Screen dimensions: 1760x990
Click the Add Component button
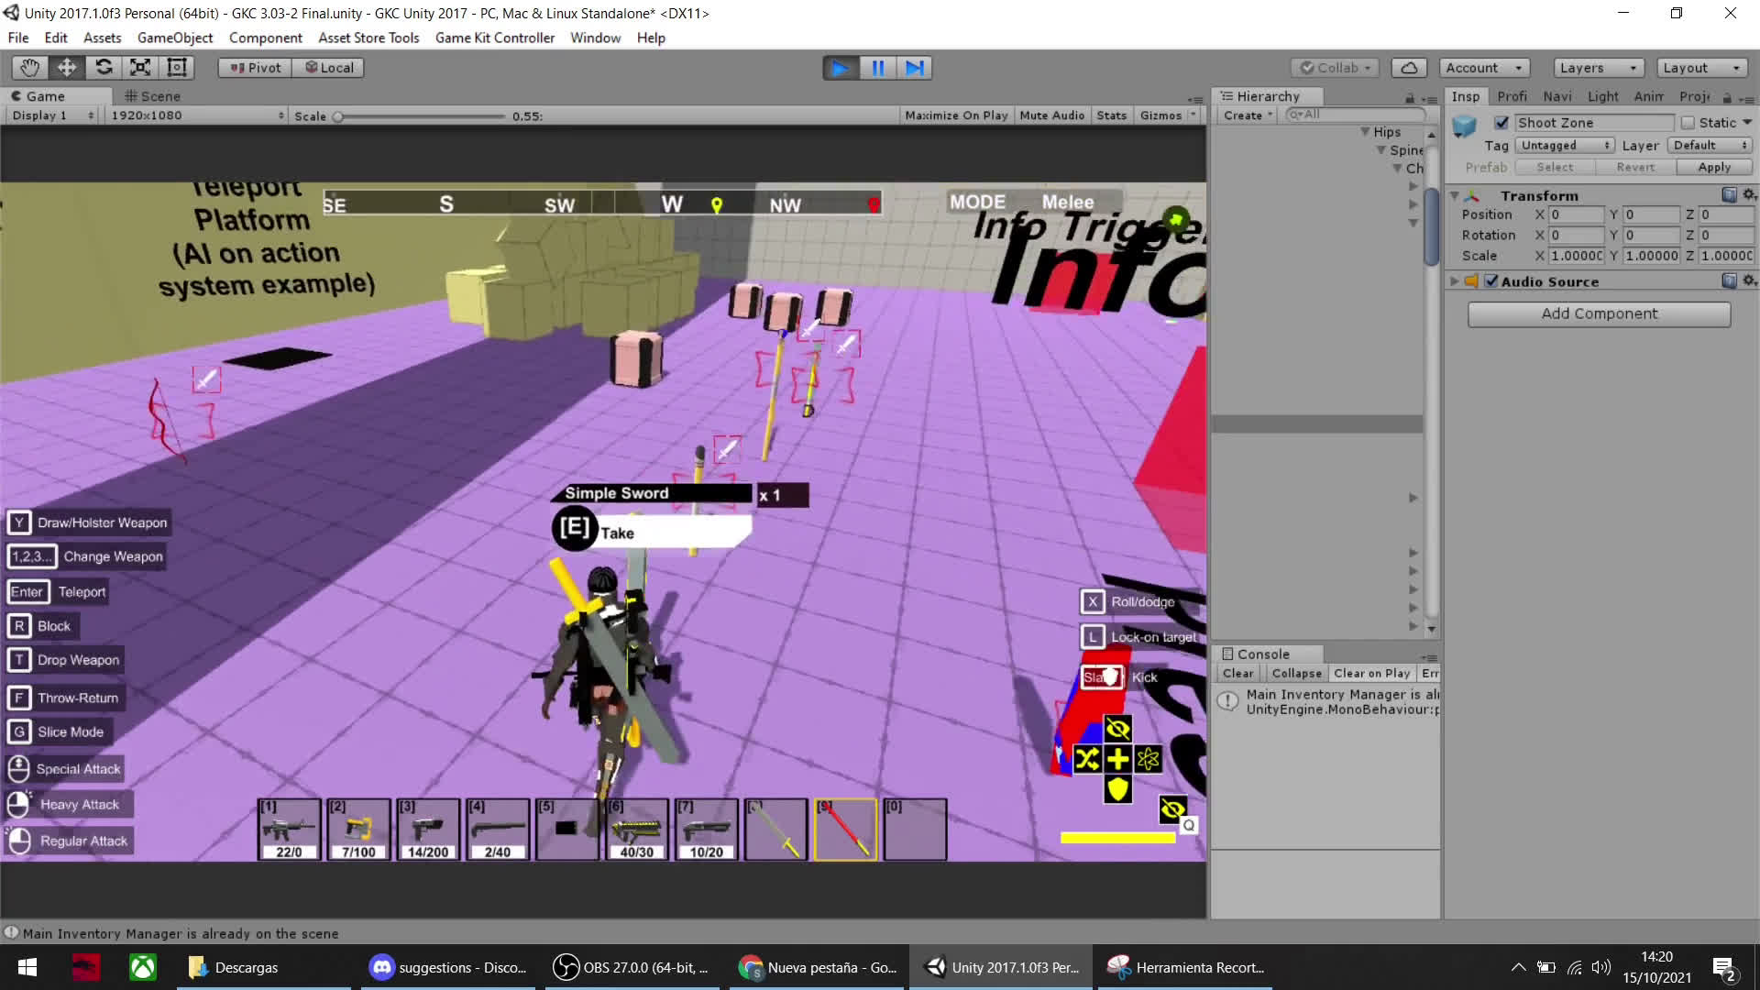point(1599,313)
